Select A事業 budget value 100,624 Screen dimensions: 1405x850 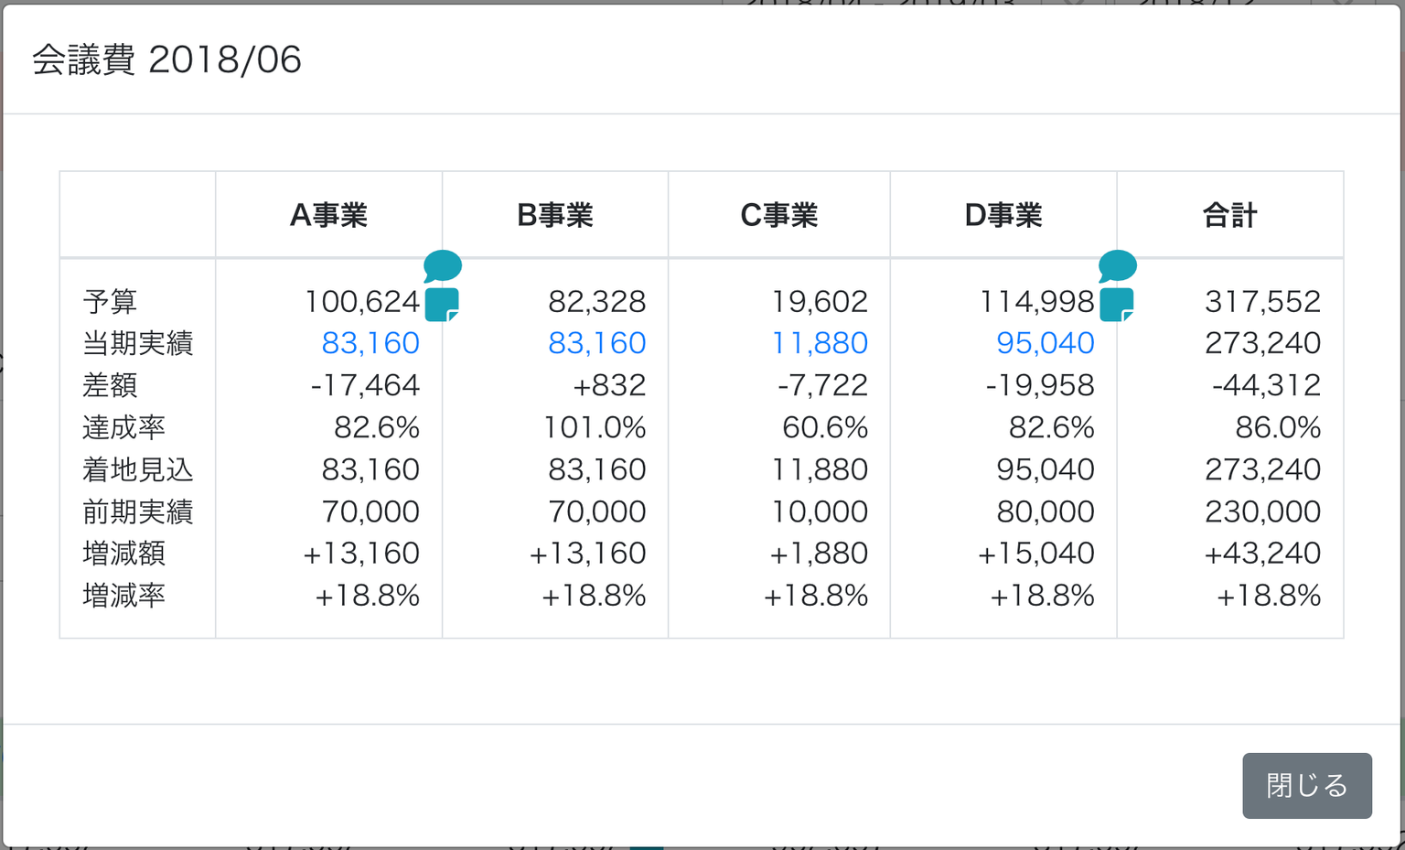(x=362, y=301)
